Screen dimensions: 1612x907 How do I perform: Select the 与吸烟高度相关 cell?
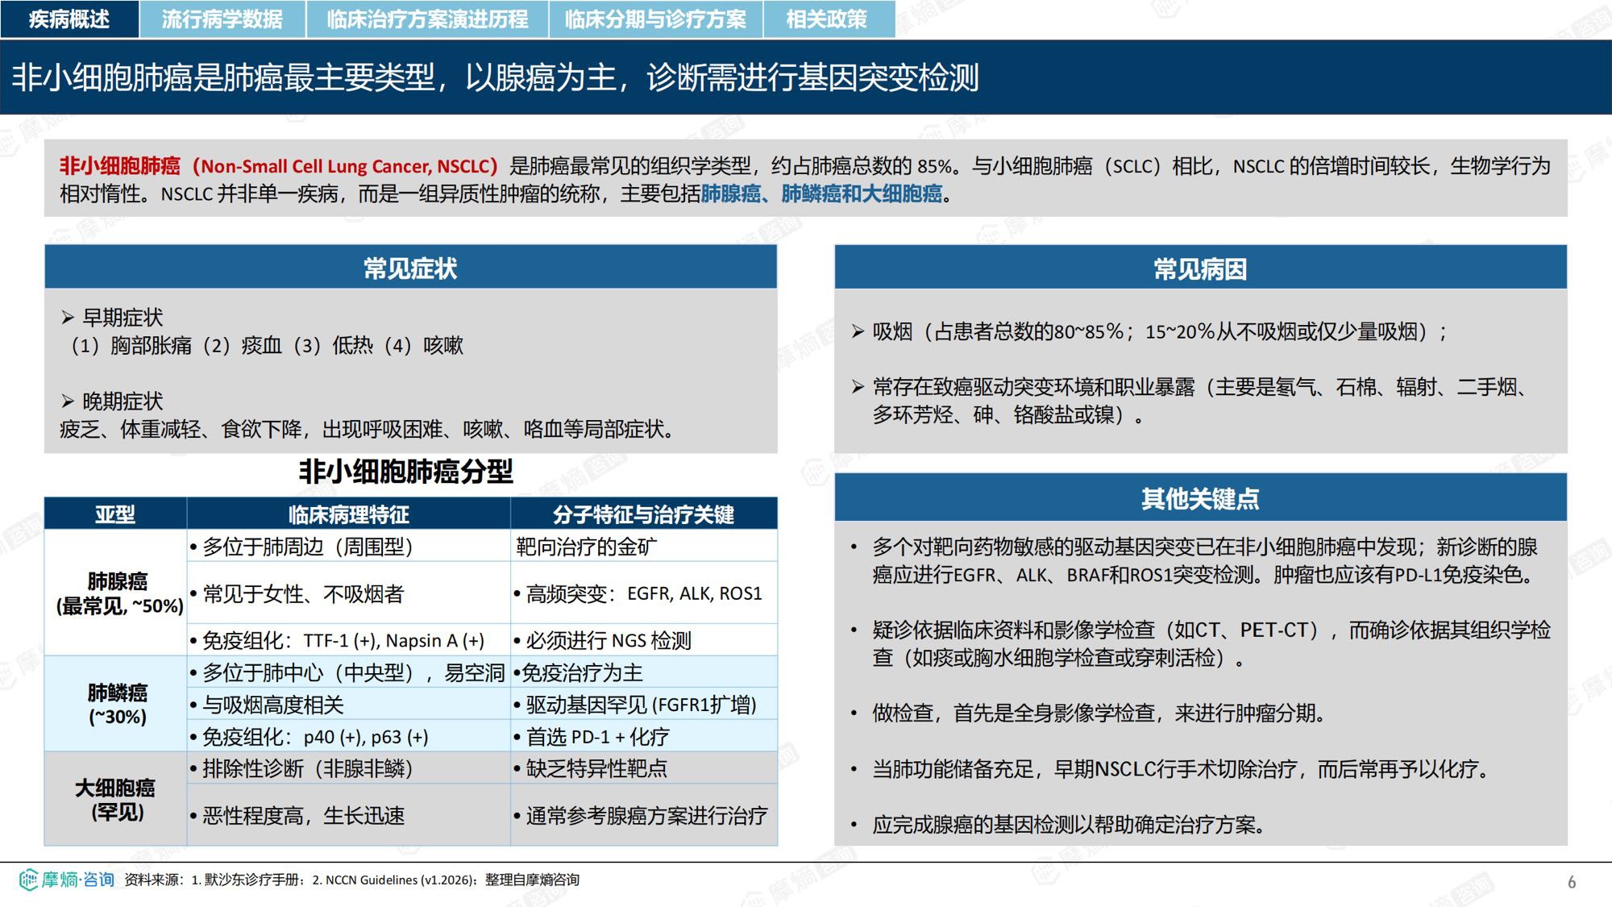pyautogui.click(x=348, y=704)
